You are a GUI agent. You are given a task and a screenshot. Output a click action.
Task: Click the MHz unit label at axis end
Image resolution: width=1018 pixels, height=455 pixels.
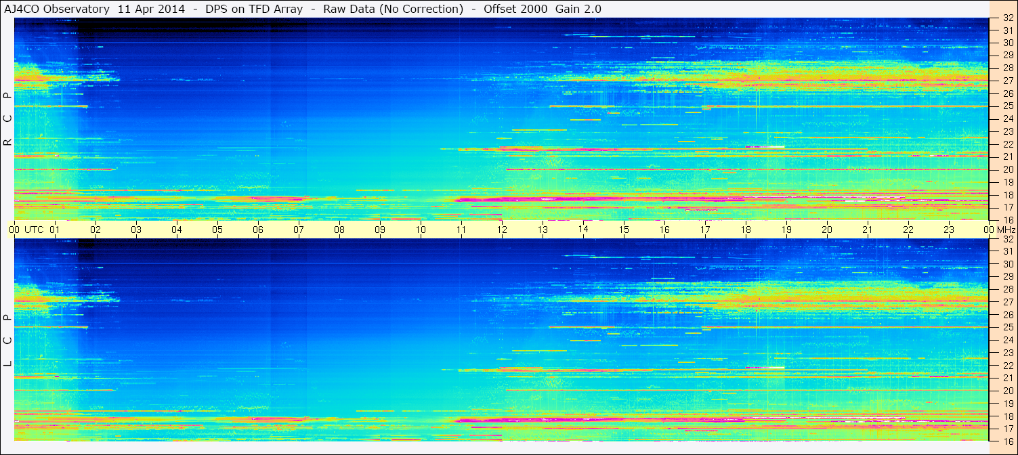[1005, 230]
